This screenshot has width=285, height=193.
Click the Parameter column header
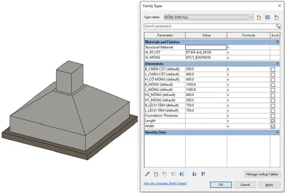pos(165,35)
